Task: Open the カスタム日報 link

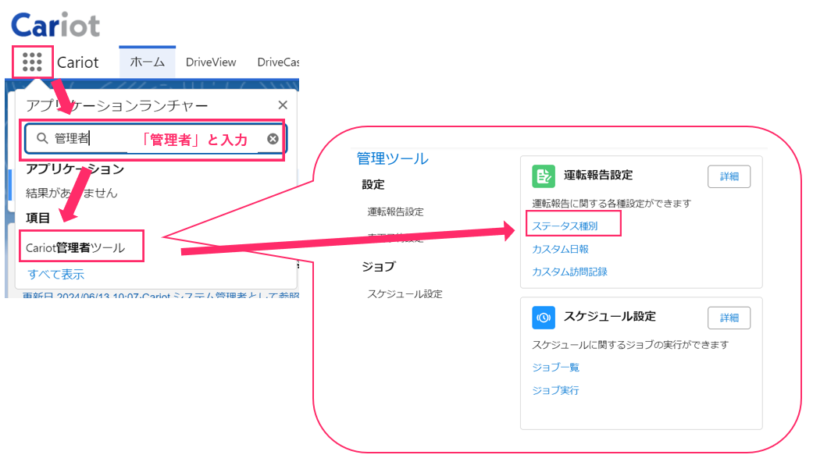Action: point(561,249)
